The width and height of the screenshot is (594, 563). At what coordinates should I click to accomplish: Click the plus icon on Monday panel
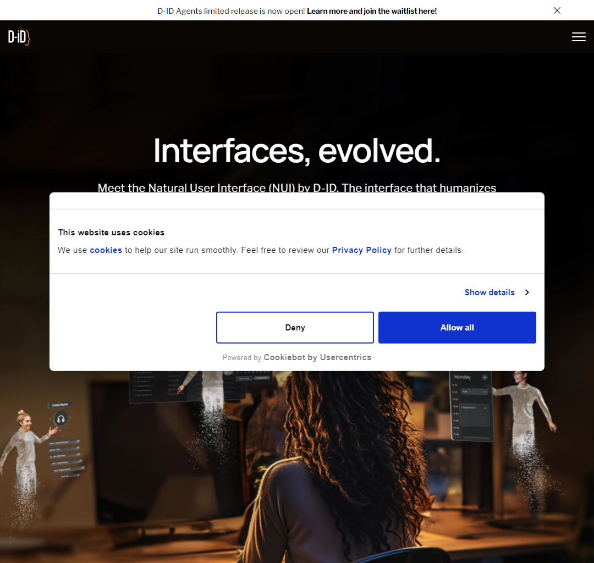coord(484,377)
